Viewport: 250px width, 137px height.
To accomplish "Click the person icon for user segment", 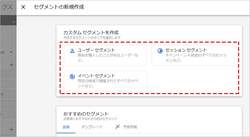I will (72, 51).
